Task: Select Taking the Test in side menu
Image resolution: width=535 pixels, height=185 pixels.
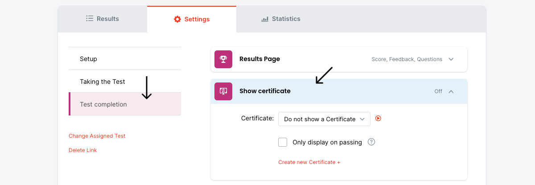Action: [103, 82]
